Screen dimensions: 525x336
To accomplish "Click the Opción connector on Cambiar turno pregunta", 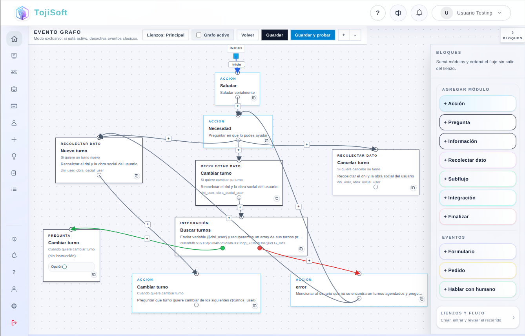I will pos(65,267).
